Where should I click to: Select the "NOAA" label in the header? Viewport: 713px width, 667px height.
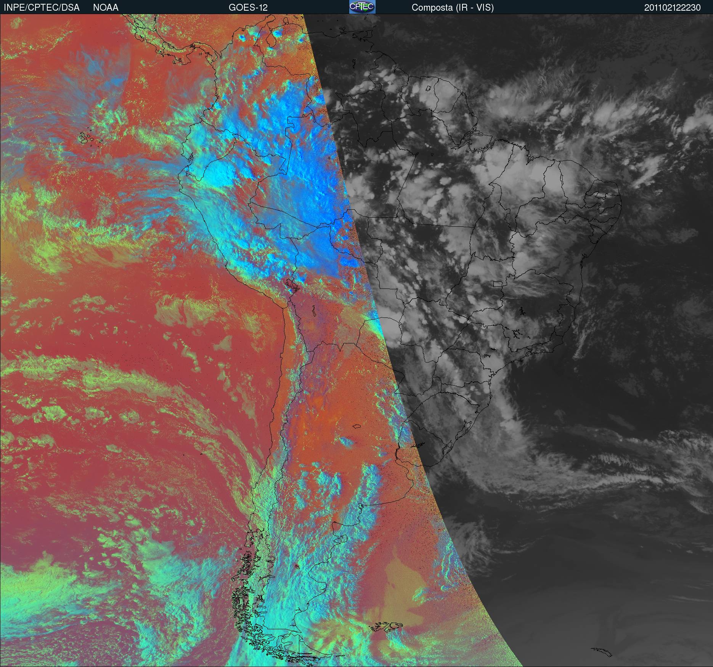(x=106, y=8)
